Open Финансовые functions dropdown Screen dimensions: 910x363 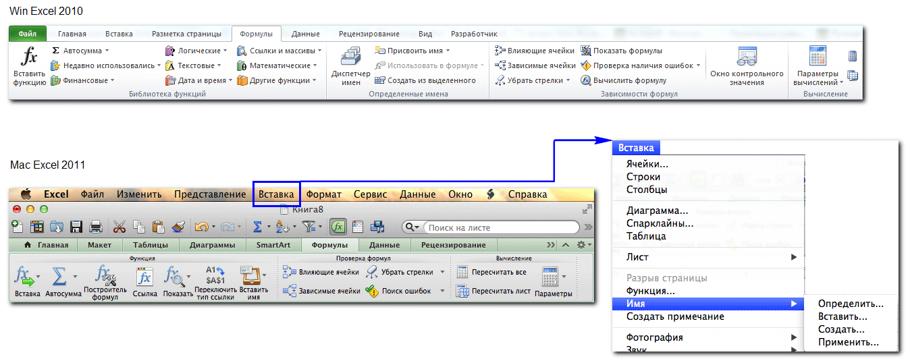coord(82,80)
